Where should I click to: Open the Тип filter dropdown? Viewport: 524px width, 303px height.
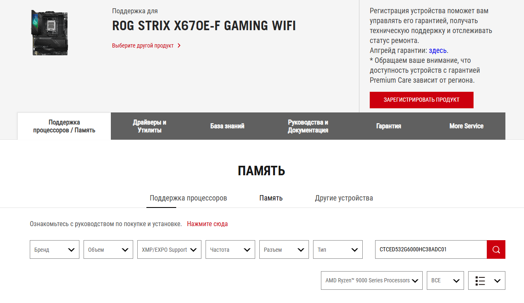tap(338, 250)
